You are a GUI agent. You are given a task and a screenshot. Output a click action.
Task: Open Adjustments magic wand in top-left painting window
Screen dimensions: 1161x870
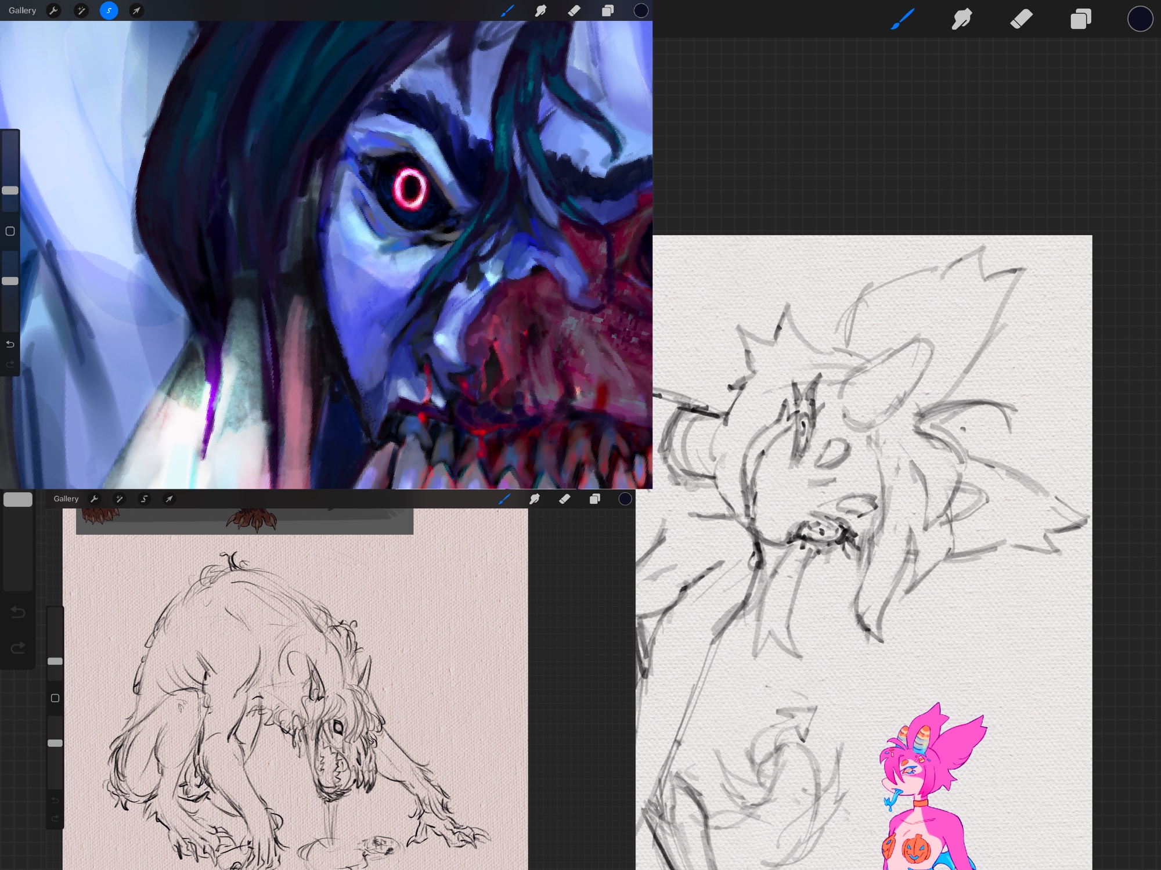pos(81,10)
